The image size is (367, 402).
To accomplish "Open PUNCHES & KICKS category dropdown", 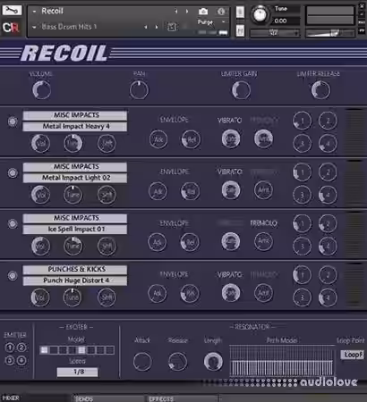I will coord(75,269).
